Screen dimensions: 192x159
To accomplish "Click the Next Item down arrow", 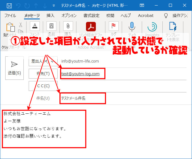I will [45, 6].
